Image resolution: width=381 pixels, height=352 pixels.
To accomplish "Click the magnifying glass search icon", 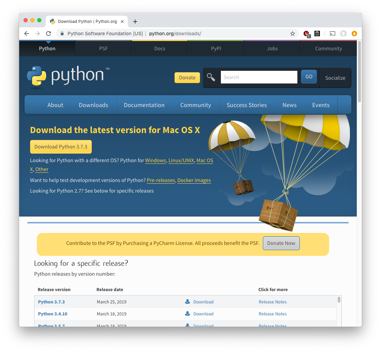I will (x=211, y=77).
